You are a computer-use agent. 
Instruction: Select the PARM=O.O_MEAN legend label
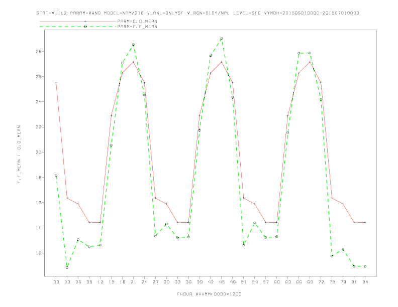[137, 21]
